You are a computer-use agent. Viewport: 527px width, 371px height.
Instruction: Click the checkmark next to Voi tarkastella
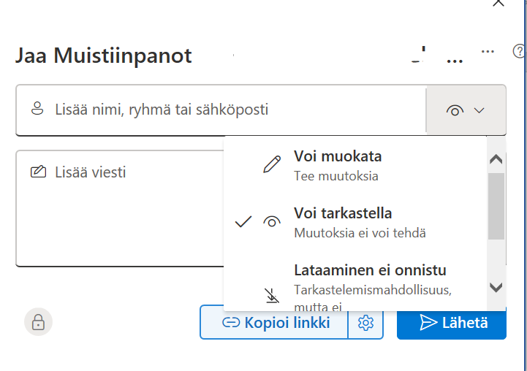tap(243, 222)
